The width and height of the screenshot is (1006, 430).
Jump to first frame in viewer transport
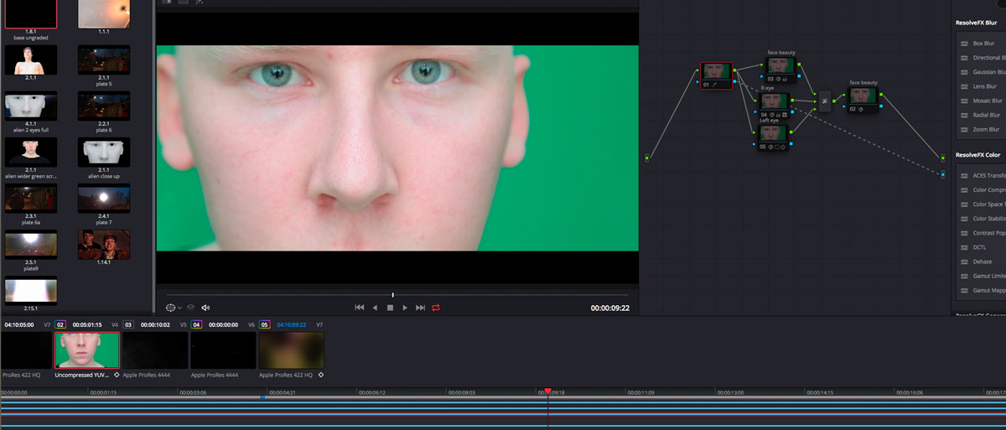pyautogui.click(x=360, y=308)
